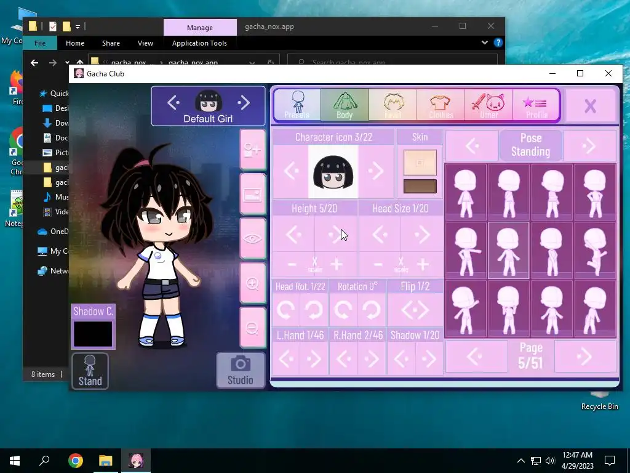Switch to the Head tab
The image size is (630, 473).
393,105
